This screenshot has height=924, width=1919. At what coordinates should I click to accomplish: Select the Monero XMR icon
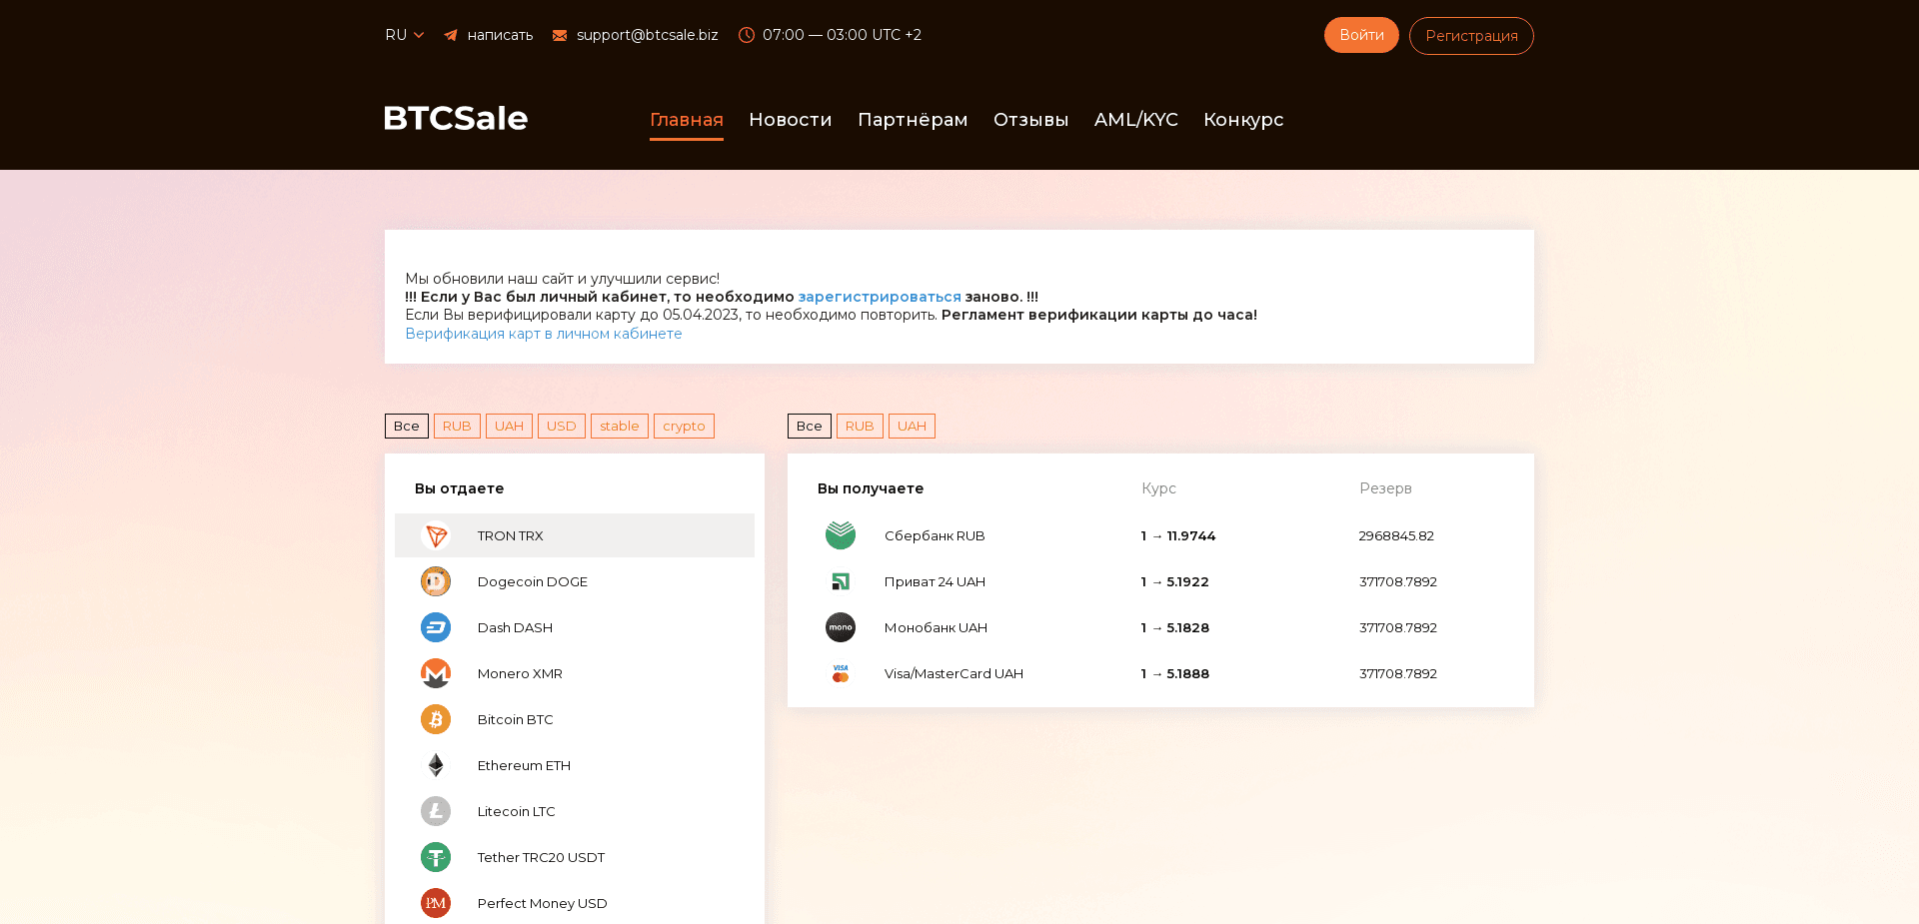(436, 673)
